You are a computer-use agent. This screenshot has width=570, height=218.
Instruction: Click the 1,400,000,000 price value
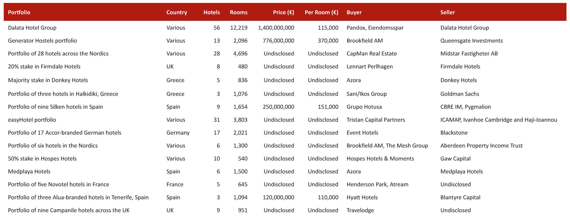coord(276,28)
